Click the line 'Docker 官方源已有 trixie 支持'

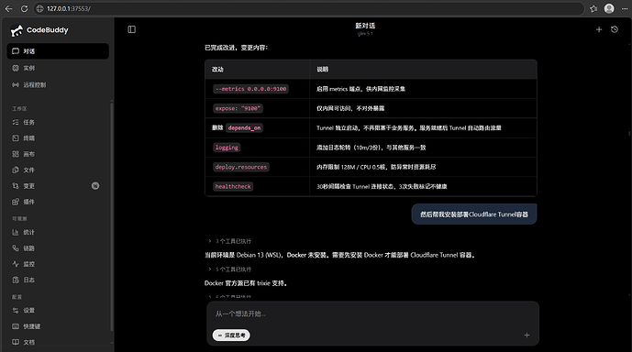(x=246, y=283)
